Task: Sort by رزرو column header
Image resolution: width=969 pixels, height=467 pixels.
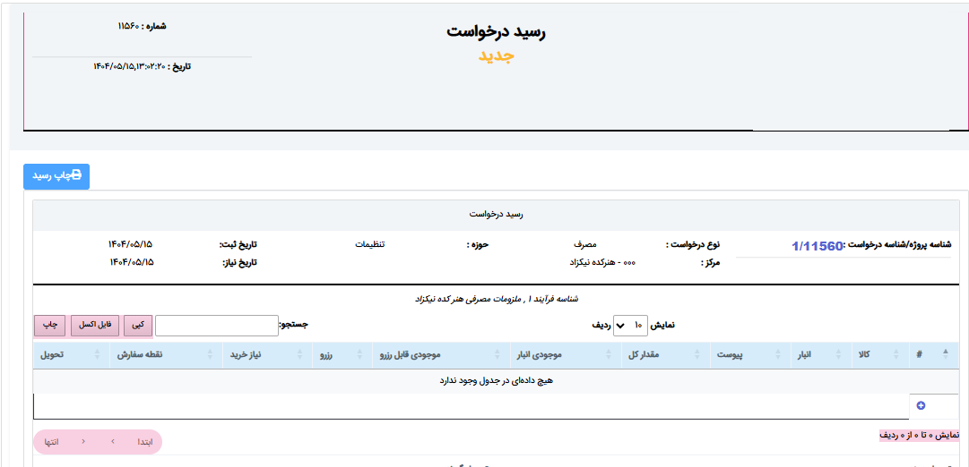Action: [328, 355]
